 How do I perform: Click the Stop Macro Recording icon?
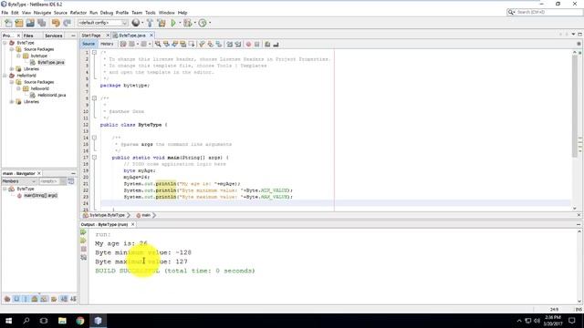pyautogui.click(x=256, y=45)
